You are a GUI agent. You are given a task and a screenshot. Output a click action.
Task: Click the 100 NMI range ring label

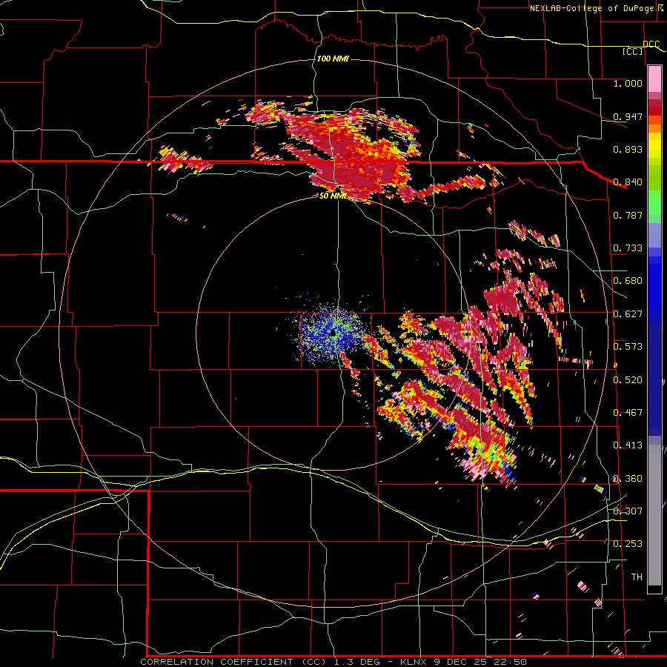click(x=333, y=59)
